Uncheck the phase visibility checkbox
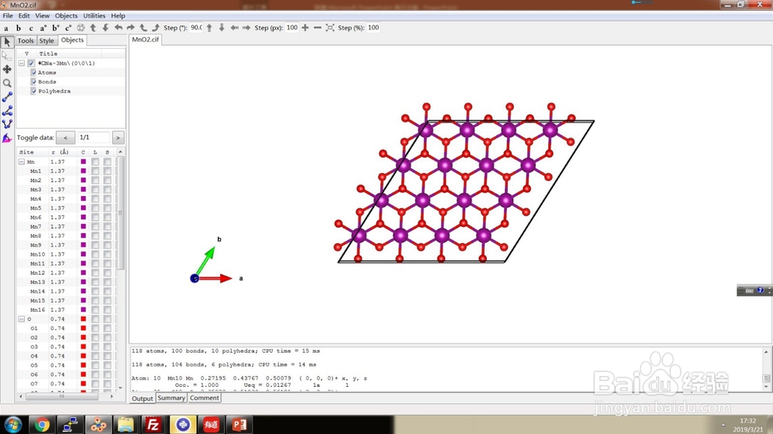The width and height of the screenshot is (773, 434). coord(31,63)
